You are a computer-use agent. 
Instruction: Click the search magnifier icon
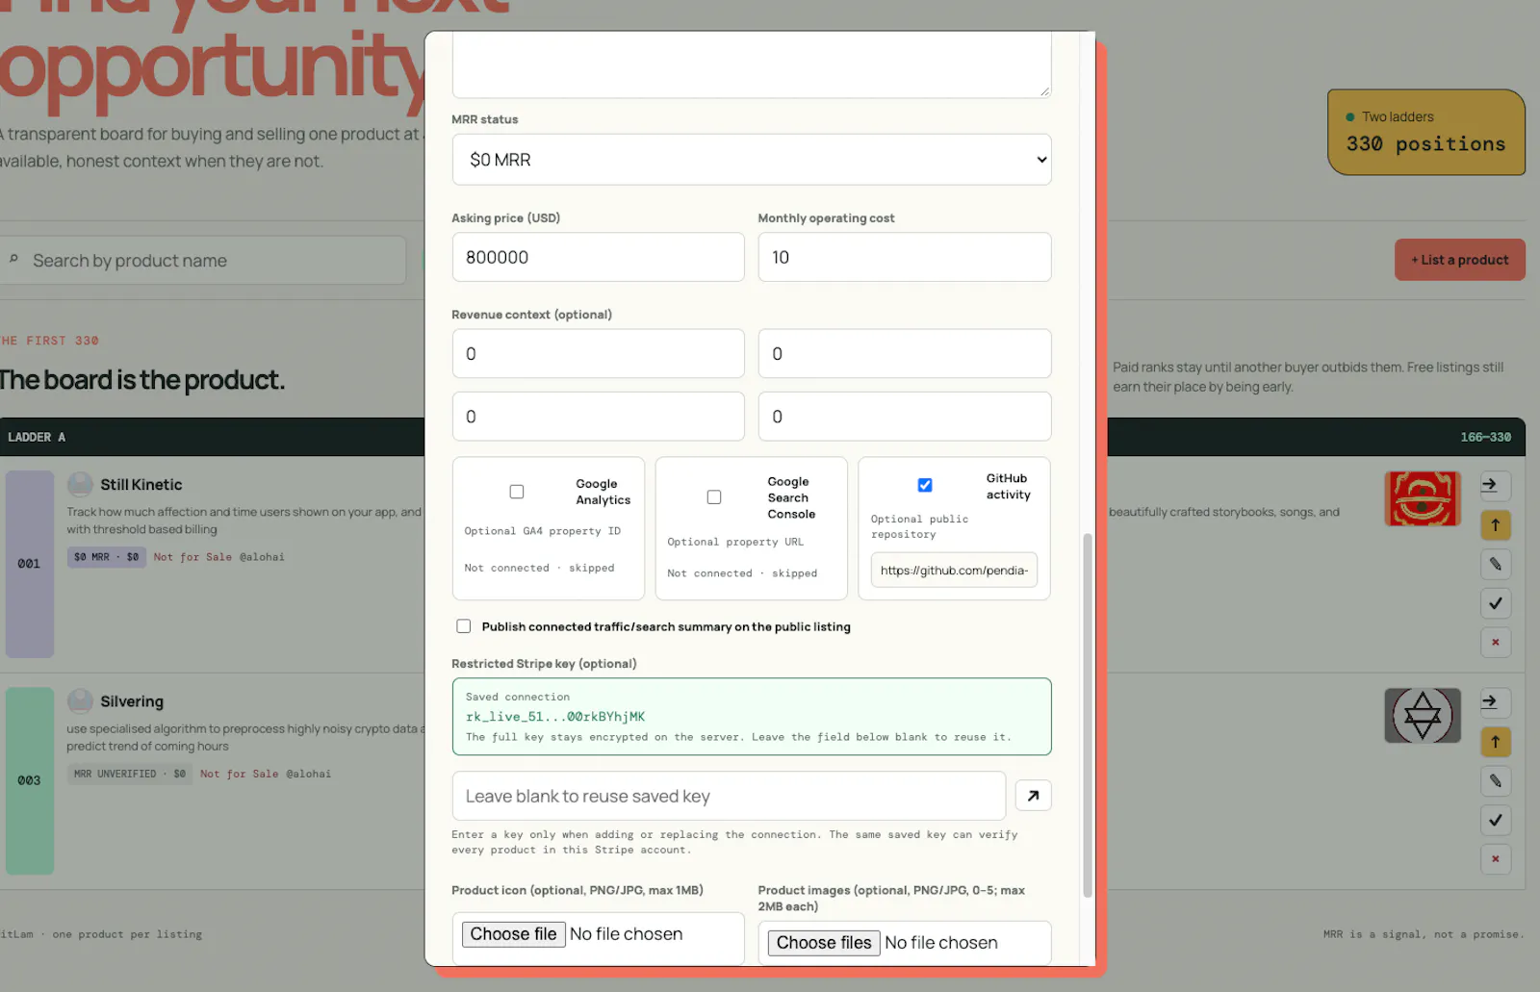[13, 259]
